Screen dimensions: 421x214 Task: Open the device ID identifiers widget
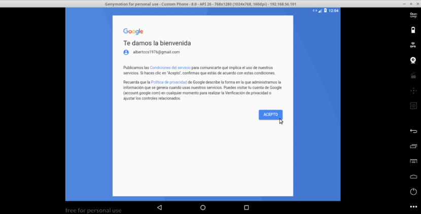(413, 105)
